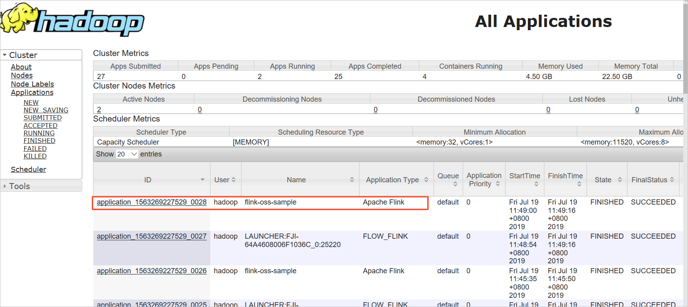Click the Hadoop elephant logo
Image resolution: width=688 pixels, height=307 pixels.
[72, 19]
